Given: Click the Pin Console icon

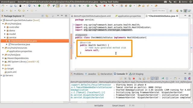Looking at the screenshot, I should click(163, 78).
